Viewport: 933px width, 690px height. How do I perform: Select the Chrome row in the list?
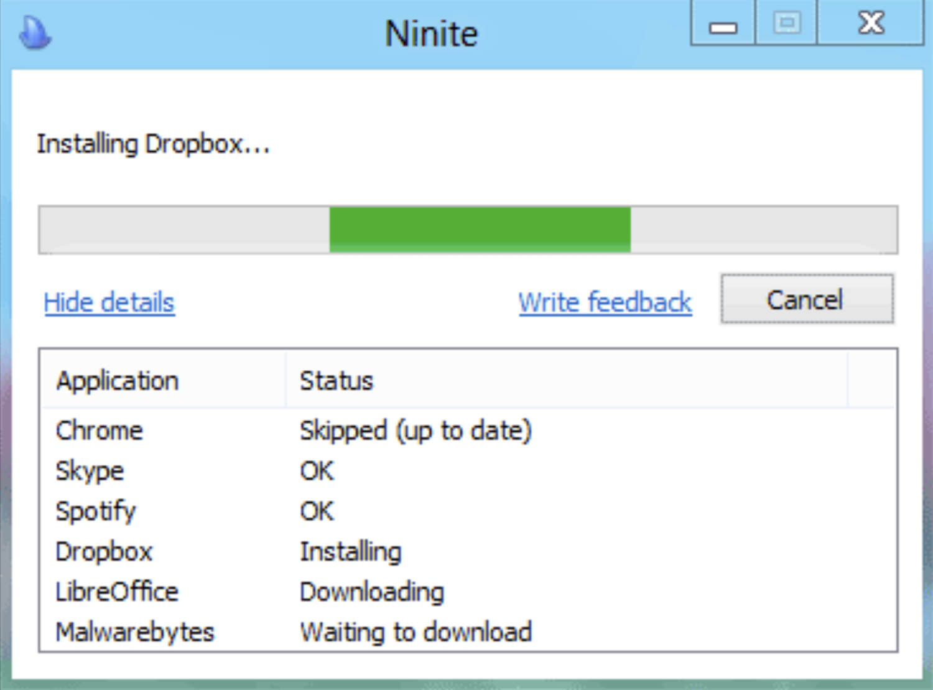[x=468, y=431]
